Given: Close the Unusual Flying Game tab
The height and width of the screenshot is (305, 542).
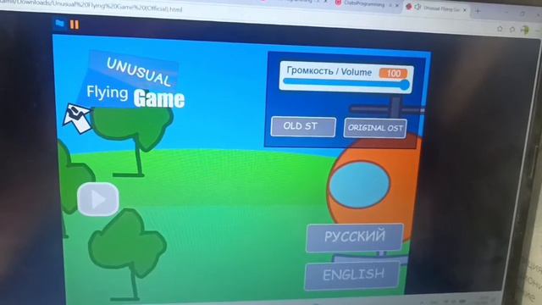Looking at the screenshot, I should [x=465, y=10].
